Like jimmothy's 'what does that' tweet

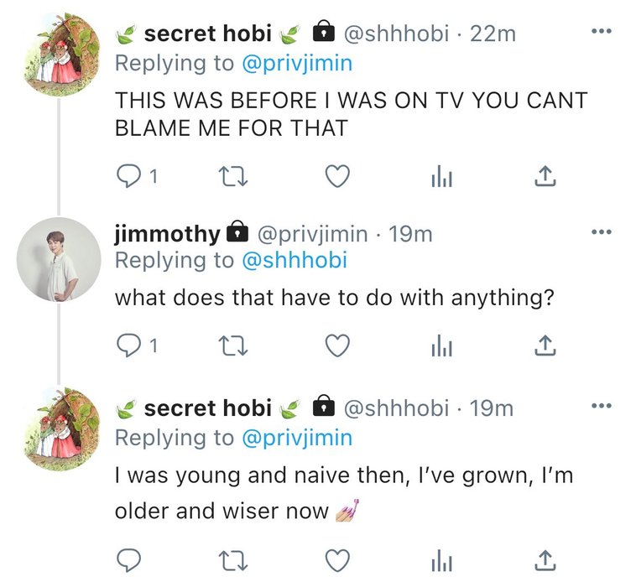(x=336, y=345)
